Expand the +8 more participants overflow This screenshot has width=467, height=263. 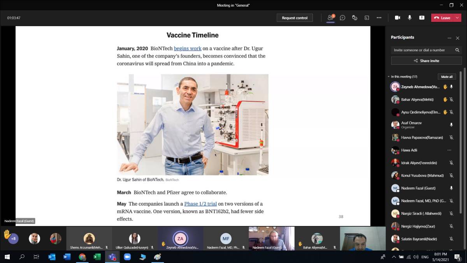pos(13,238)
